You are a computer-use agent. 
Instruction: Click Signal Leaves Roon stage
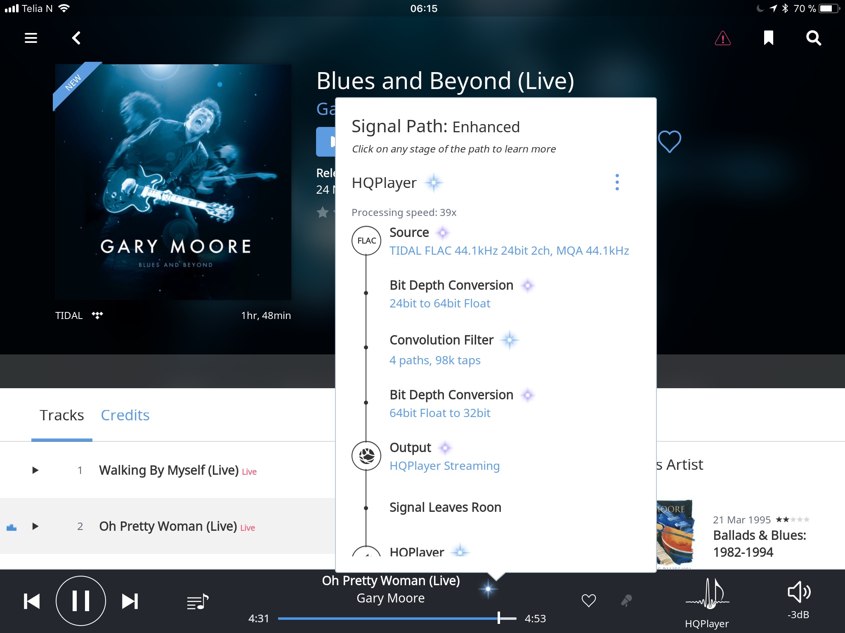pos(445,507)
